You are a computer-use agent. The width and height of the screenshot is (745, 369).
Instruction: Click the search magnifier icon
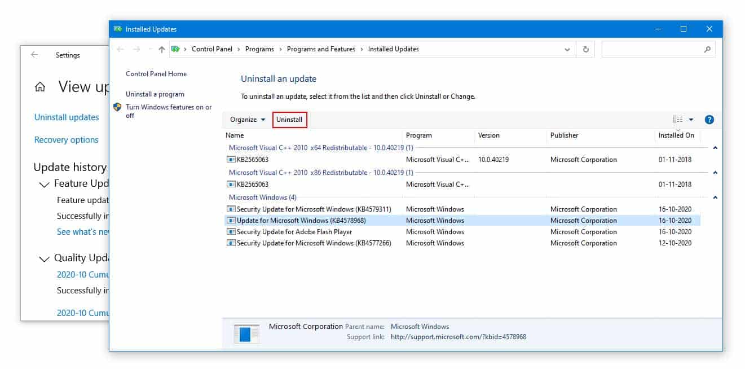(707, 50)
